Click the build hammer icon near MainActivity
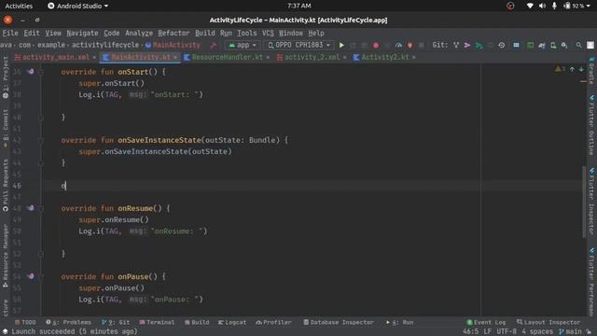The image size is (597, 336). (x=213, y=46)
